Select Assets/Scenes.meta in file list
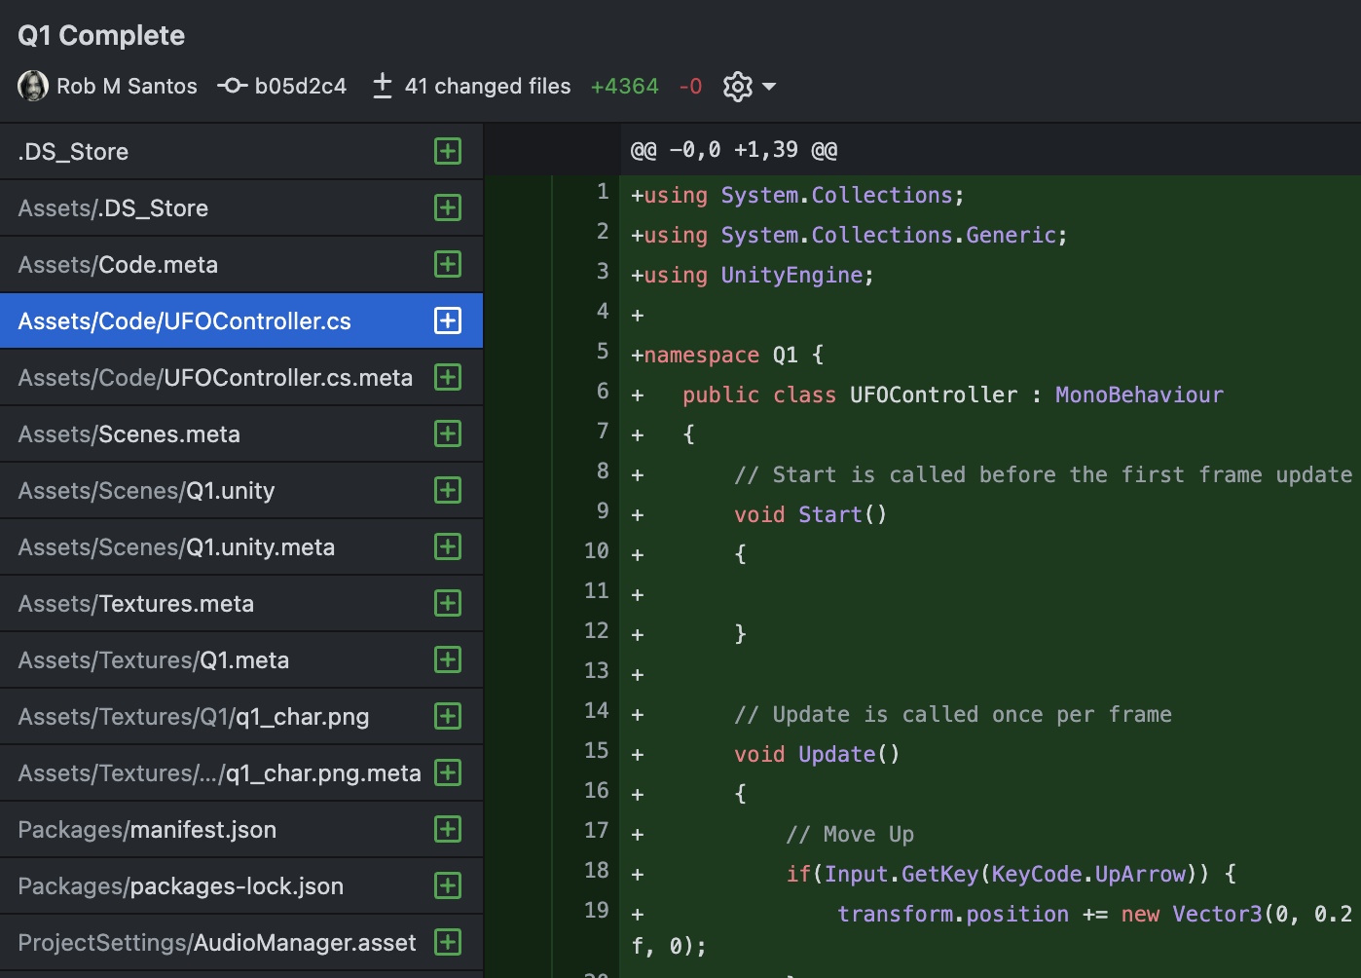Screen dimensions: 1361x978 coord(129,434)
